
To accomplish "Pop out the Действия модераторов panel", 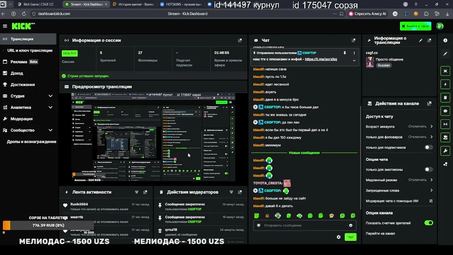I will [240, 192].
